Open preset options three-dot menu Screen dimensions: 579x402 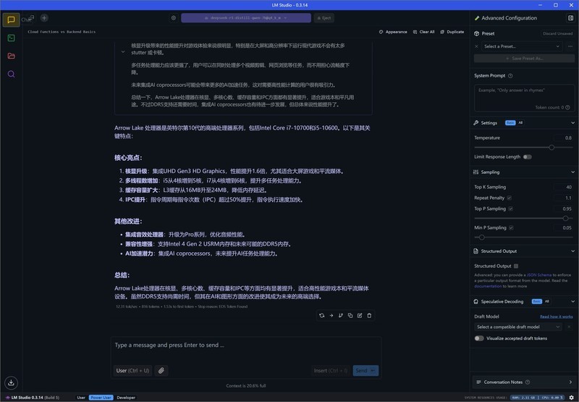point(570,46)
